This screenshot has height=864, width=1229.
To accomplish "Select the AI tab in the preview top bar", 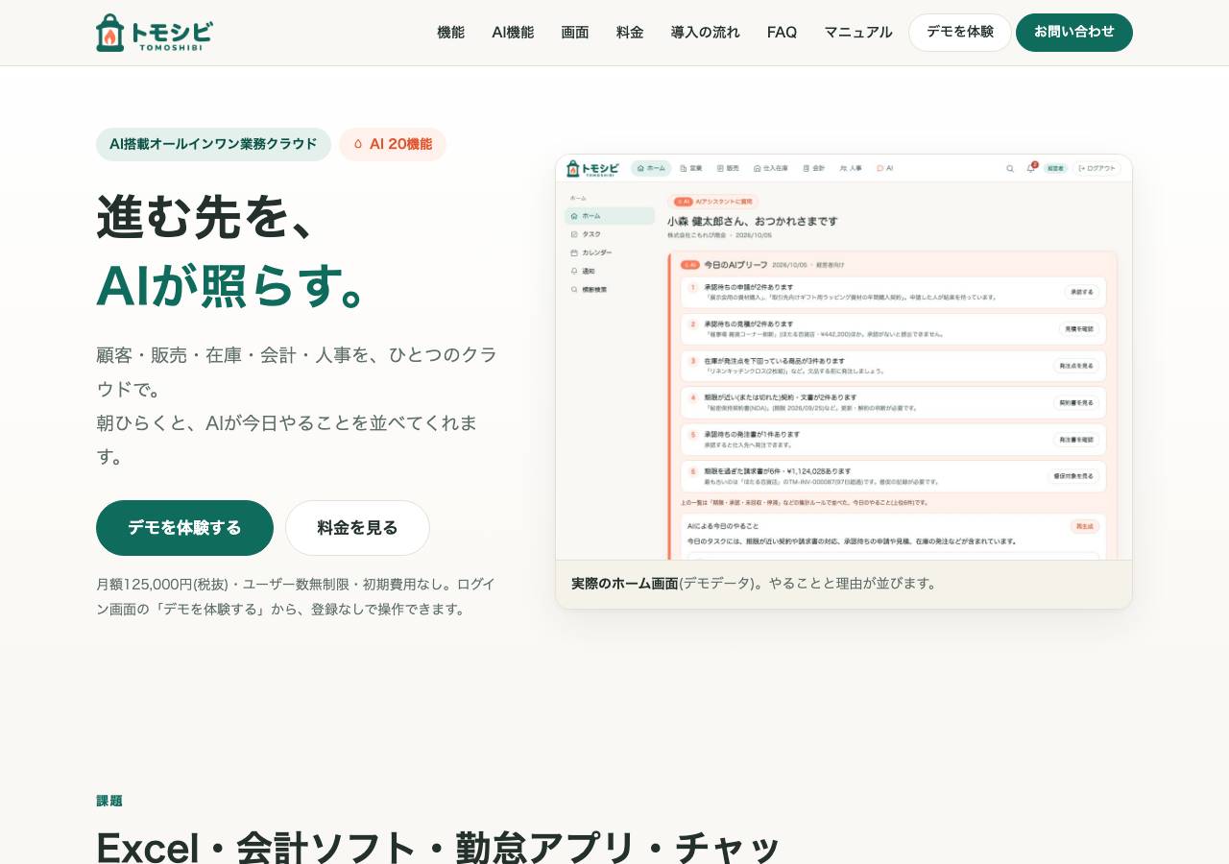I will tap(885, 168).
